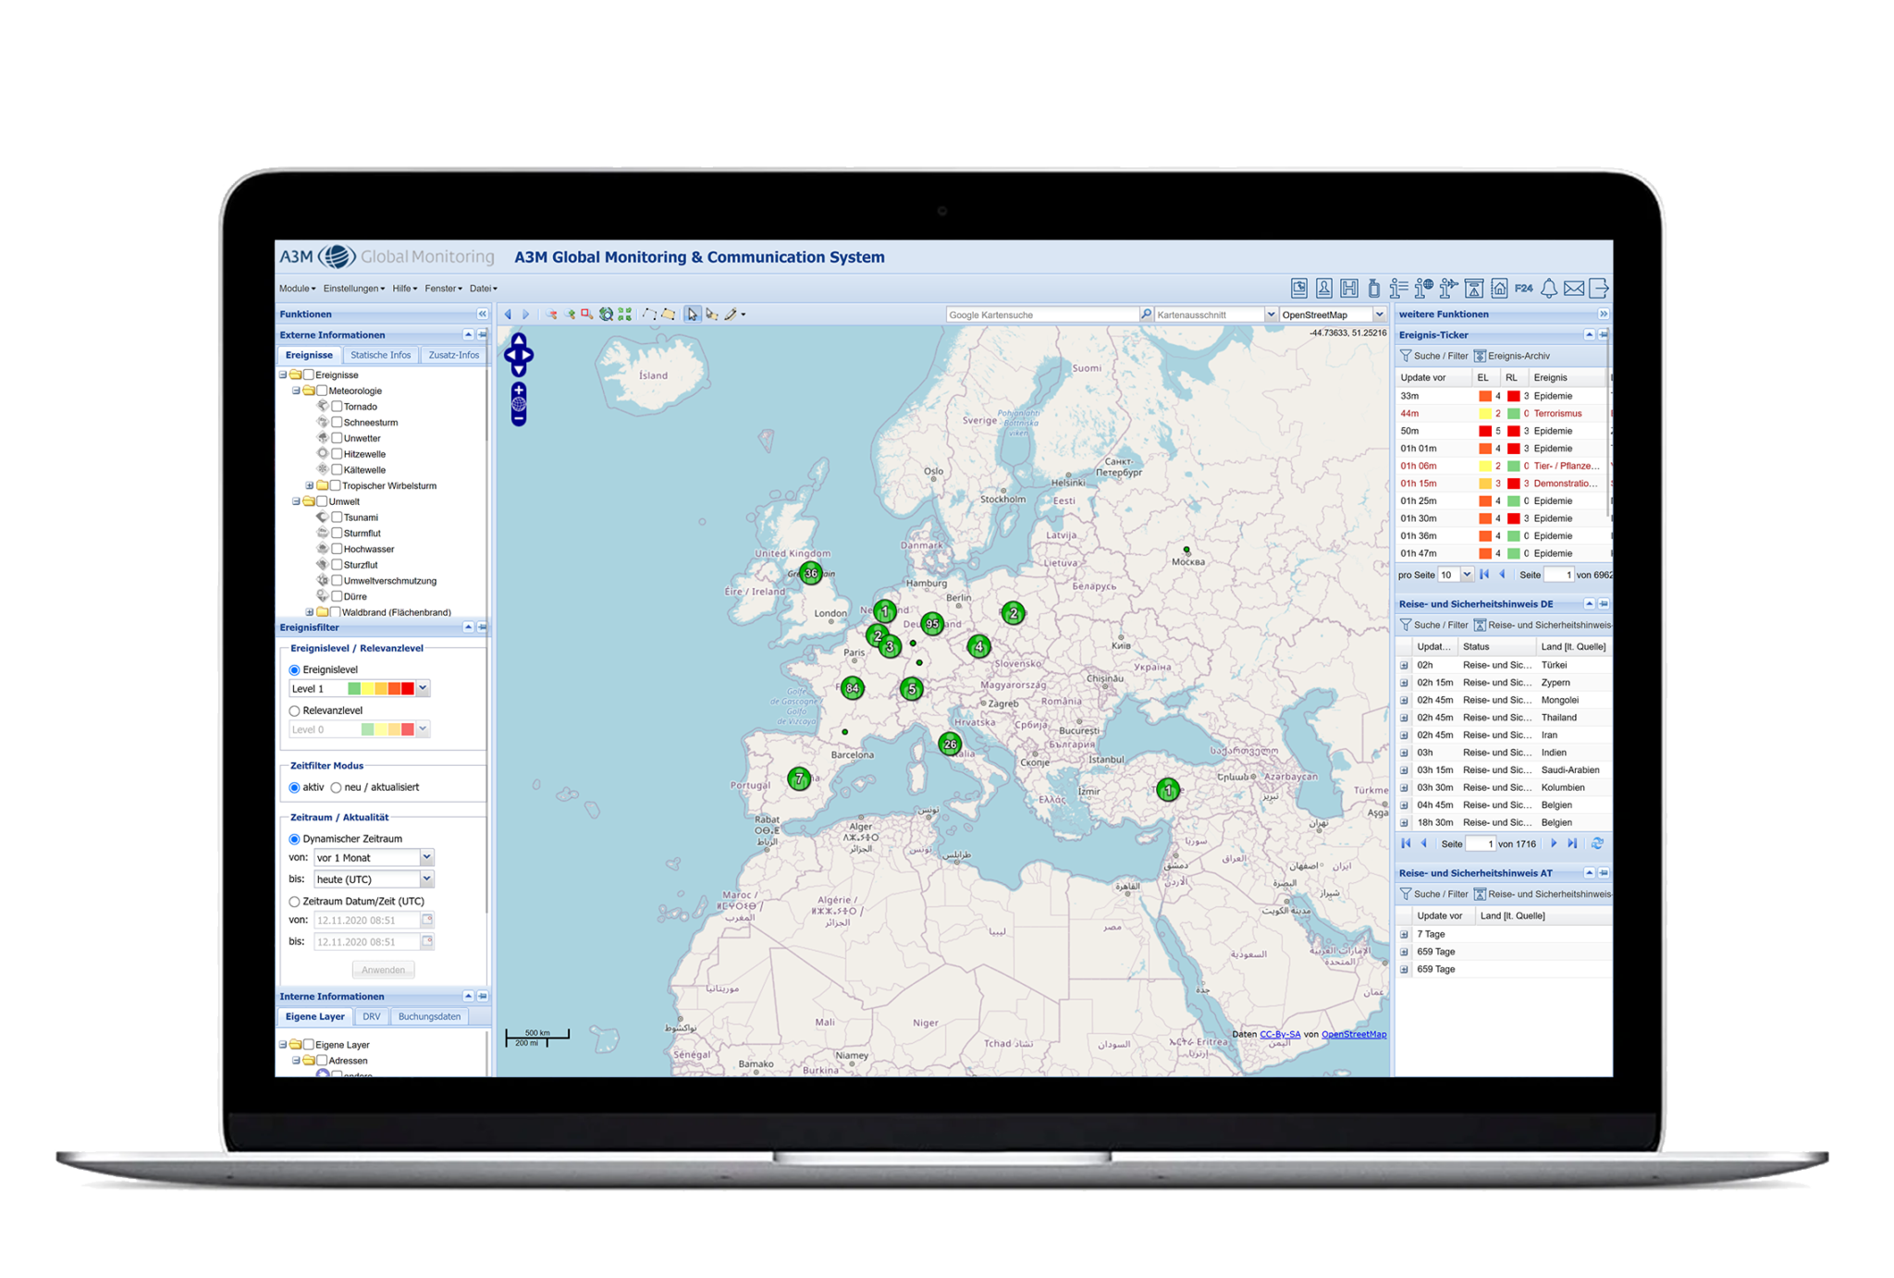Focus the Google Kartensuche input field
The image size is (1894, 1278).
click(1041, 315)
